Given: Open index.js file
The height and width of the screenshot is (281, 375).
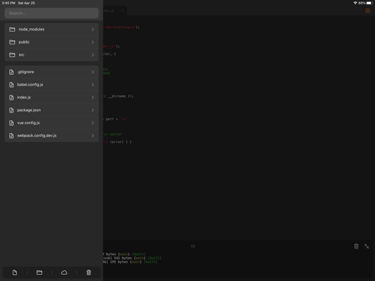Looking at the screenshot, I should tap(52, 97).
